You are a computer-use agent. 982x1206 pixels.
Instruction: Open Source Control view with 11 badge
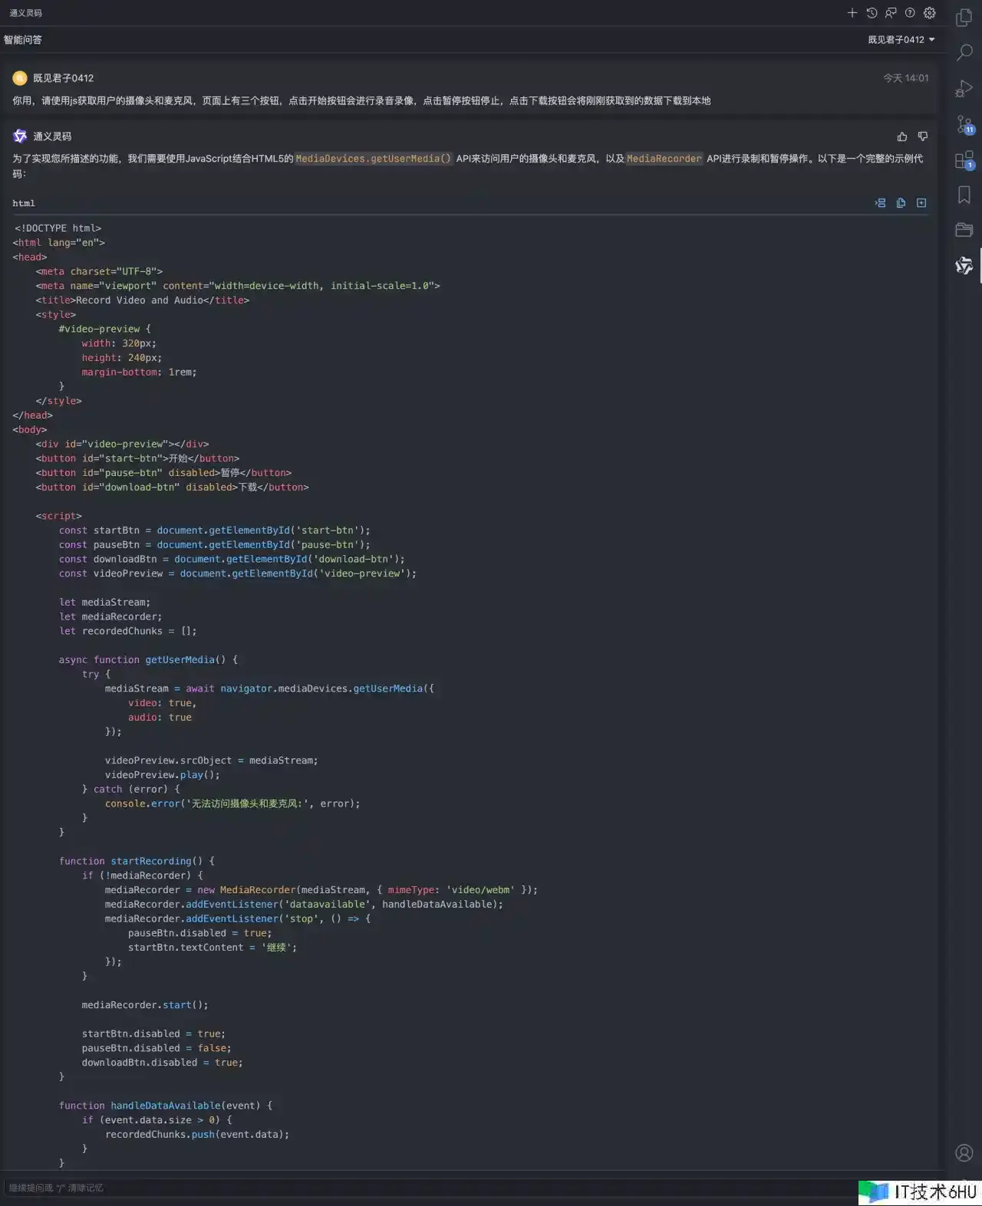tap(964, 124)
